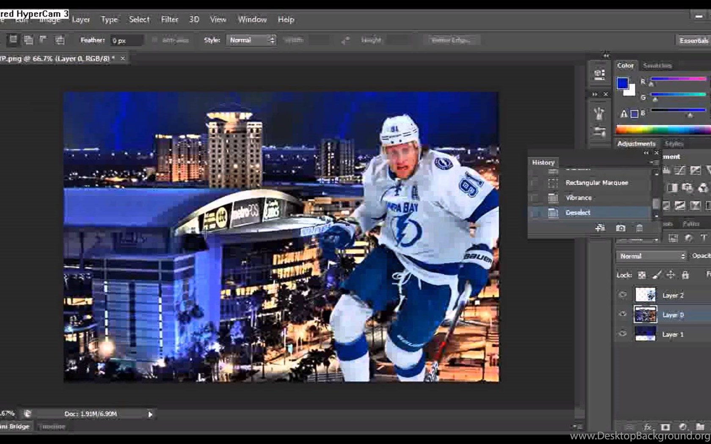Add layer mask icon at Layers bottom

point(665,427)
